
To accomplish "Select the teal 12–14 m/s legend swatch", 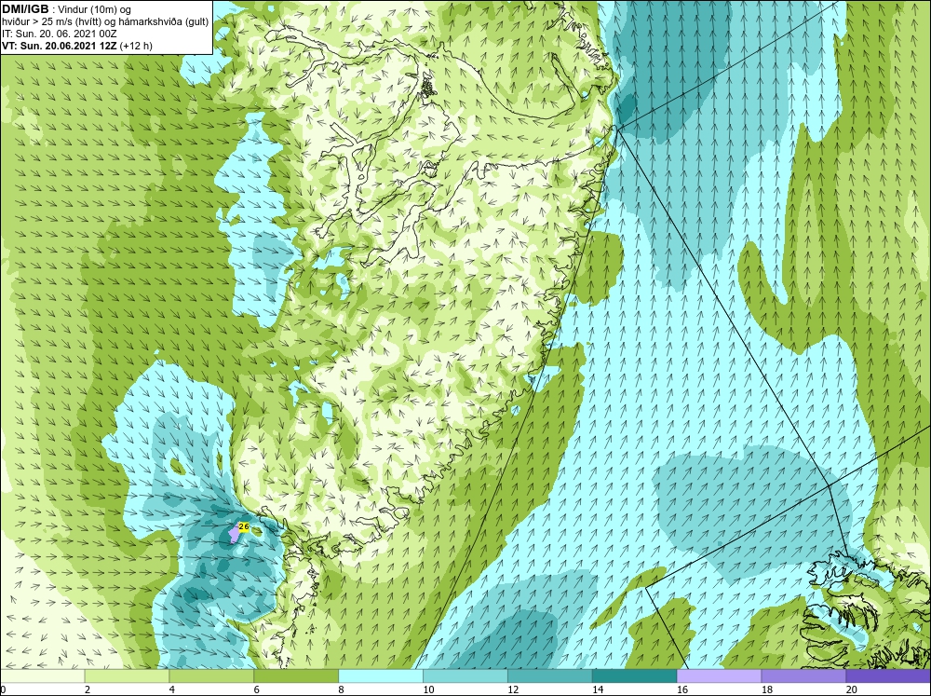I will click(x=550, y=676).
